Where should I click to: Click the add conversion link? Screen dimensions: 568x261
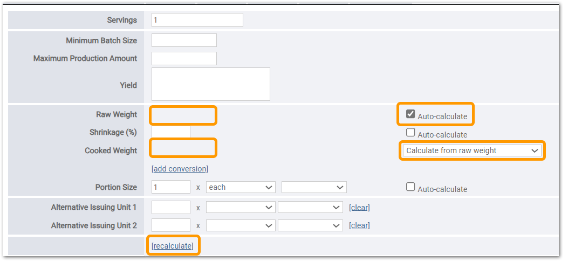(x=180, y=169)
